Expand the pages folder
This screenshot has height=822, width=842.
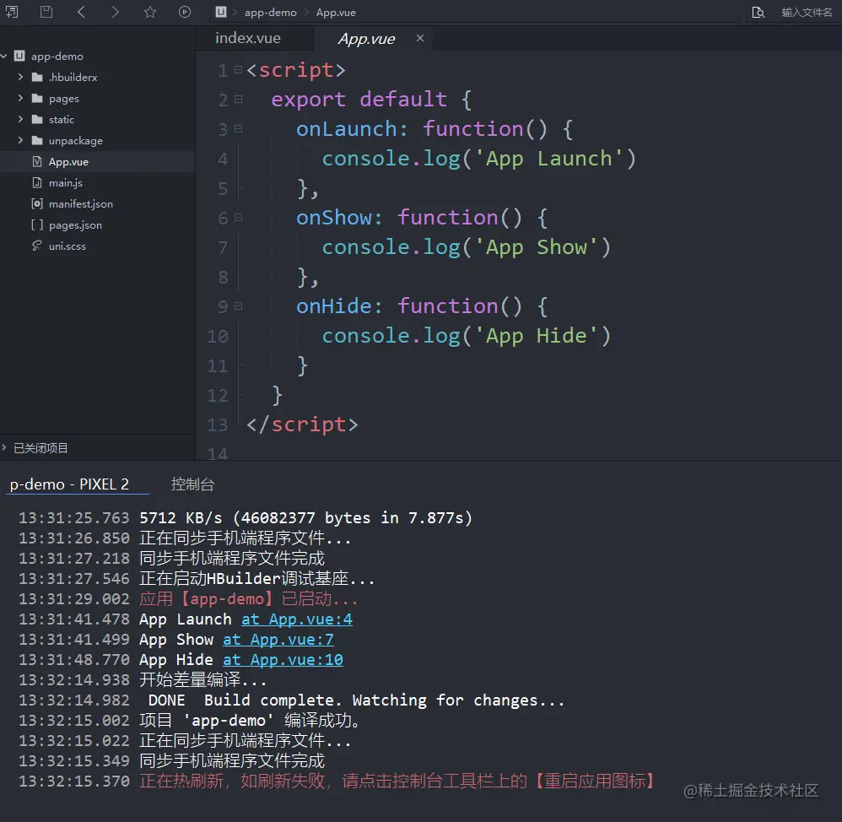coord(20,98)
